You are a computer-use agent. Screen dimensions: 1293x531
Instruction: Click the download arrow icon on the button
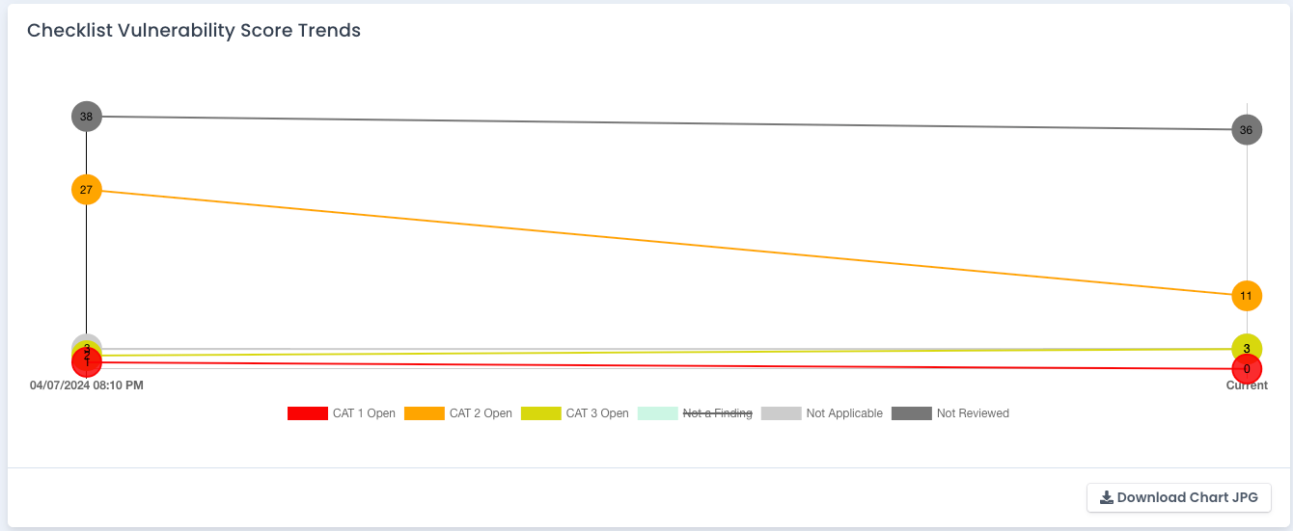pos(1107,498)
